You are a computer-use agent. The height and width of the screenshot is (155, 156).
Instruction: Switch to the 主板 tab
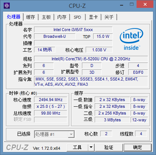click(46, 17)
